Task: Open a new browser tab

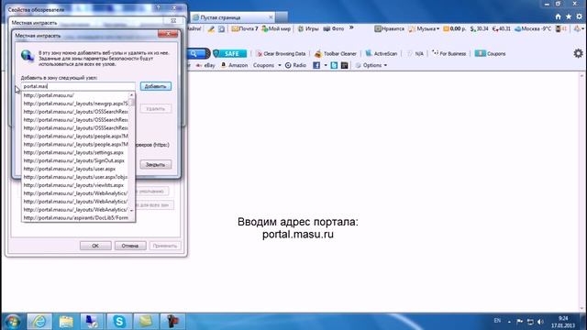Action: click(x=282, y=17)
